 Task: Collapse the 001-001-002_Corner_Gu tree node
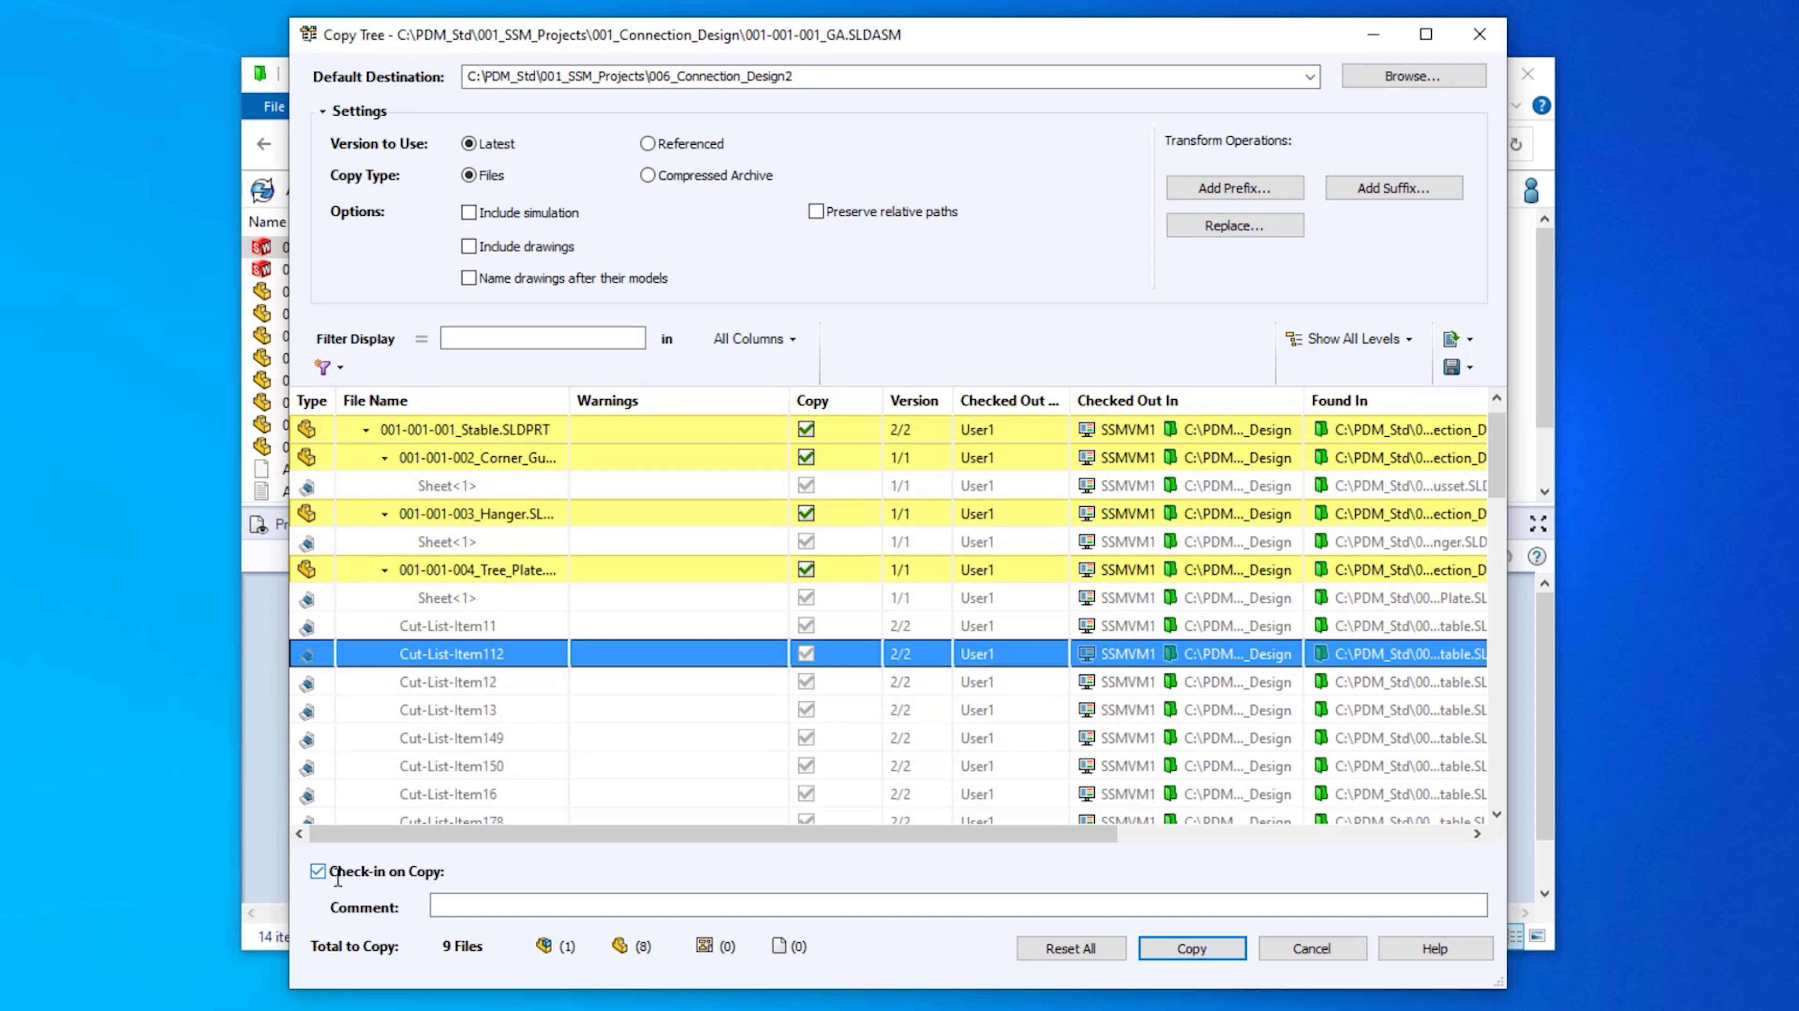coord(385,458)
